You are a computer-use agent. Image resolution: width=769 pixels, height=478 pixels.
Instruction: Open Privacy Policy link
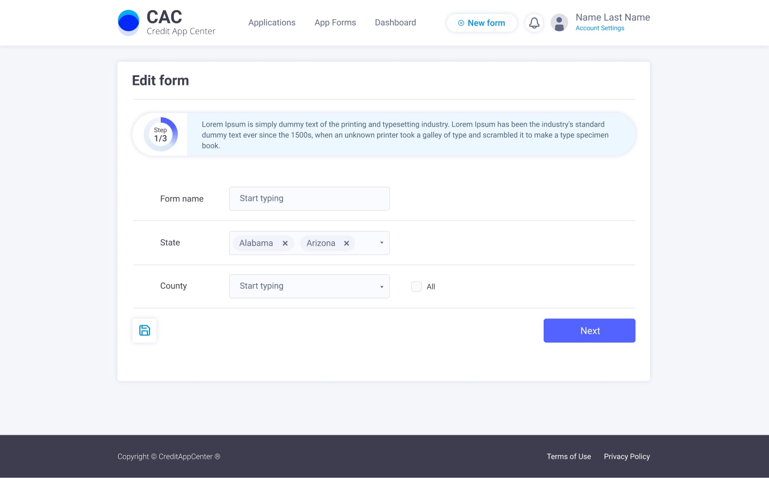click(x=627, y=457)
